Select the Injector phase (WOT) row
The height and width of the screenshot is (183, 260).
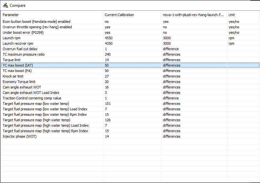pyautogui.click(x=130, y=136)
